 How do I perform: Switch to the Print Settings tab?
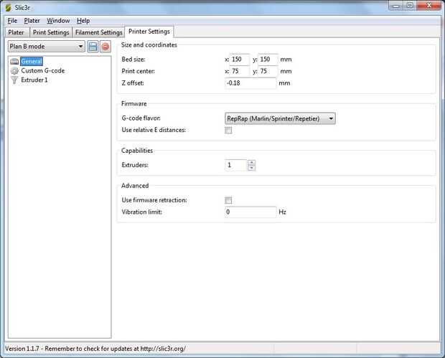click(51, 32)
